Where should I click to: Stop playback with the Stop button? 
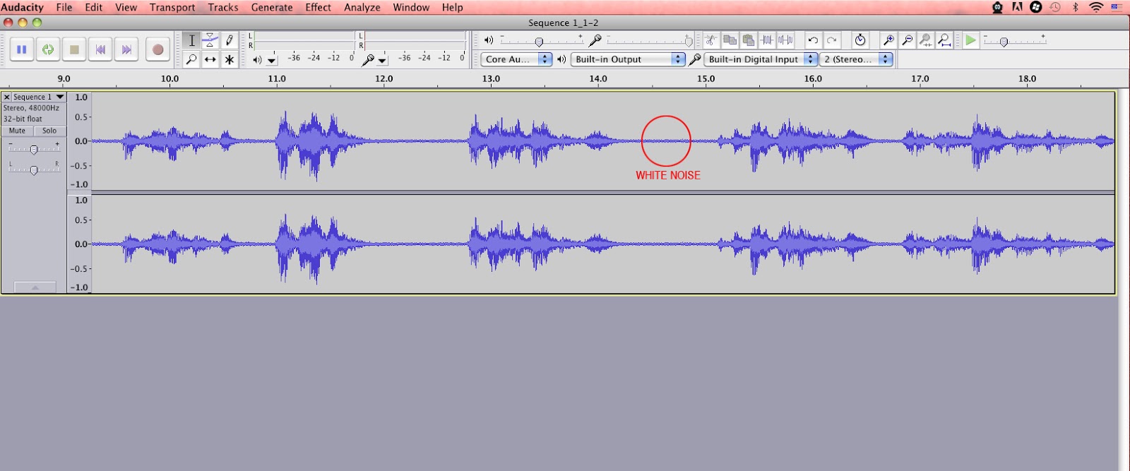click(x=74, y=49)
